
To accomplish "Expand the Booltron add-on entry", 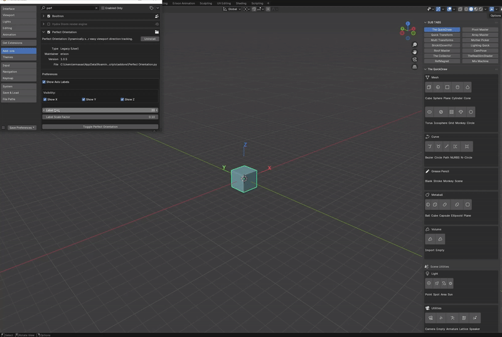I will (x=43, y=16).
